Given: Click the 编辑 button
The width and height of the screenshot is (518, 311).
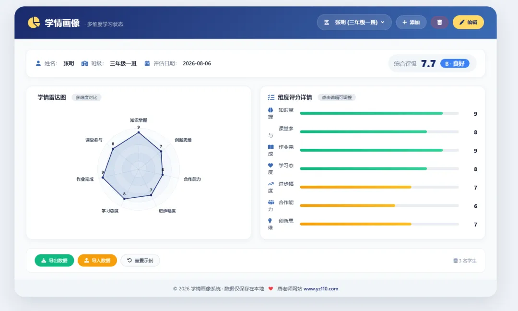Looking at the screenshot, I should [x=468, y=22].
